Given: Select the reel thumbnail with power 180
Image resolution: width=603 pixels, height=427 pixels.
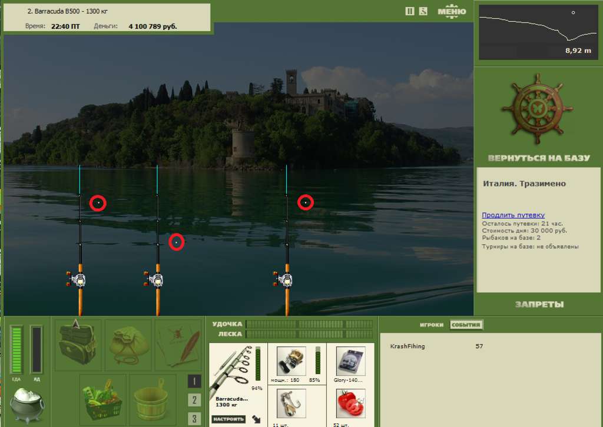Looking at the screenshot, I should 291,361.
